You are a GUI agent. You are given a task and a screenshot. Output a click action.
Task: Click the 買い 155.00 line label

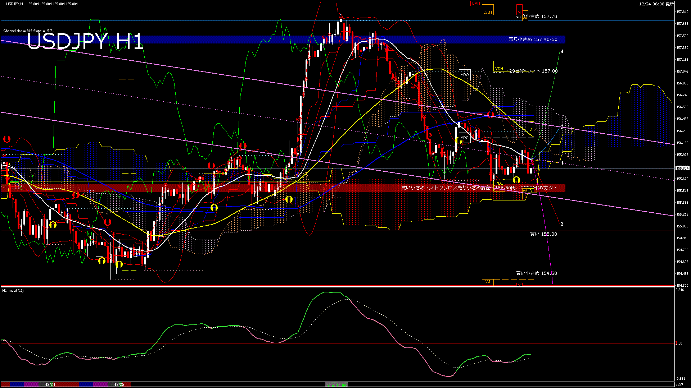(x=543, y=234)
